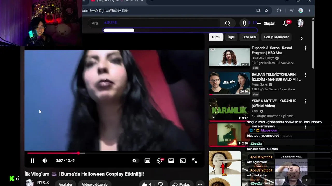Bookmark this page with star icon

coord(266,11)
